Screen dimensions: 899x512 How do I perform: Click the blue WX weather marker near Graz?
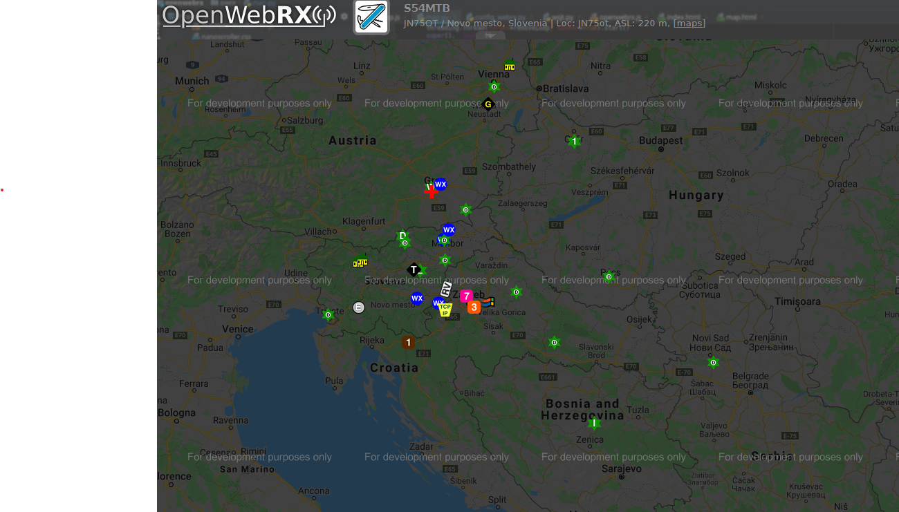tap(441, 184)
